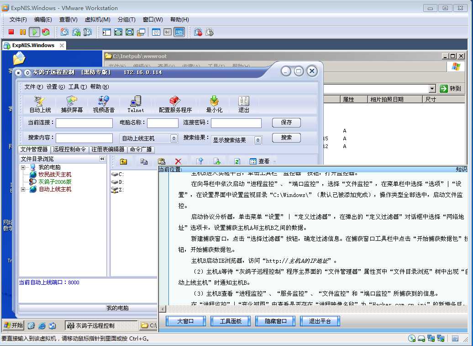Image resolution: width=473 pixels, height=346 pixels.
Task: Open the 设置(G) menu in 灰鸽子
Action: [56, 87]
